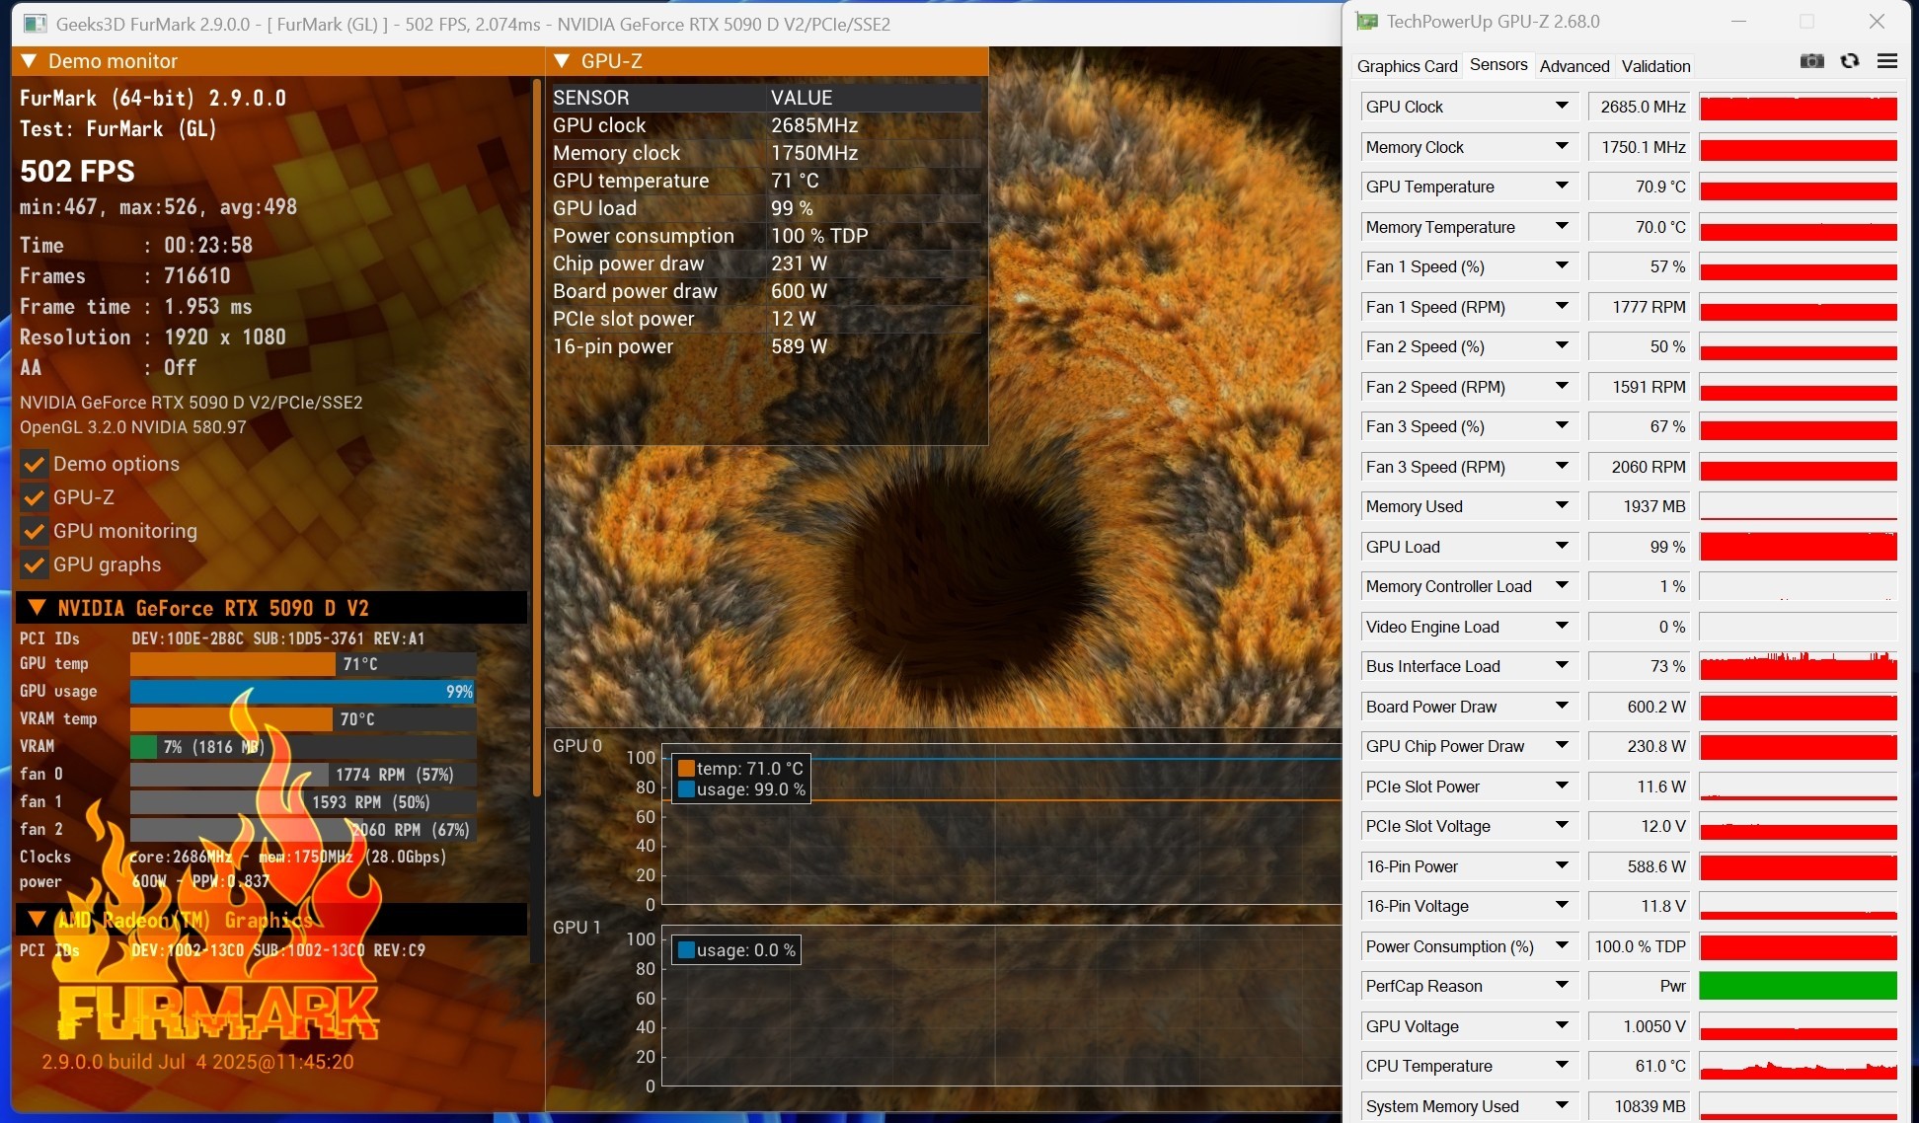The image size is (1919, 1123).
Task: Open the Fan 3 Speed (RPM) dropdown
Action: pos(1561,466)
